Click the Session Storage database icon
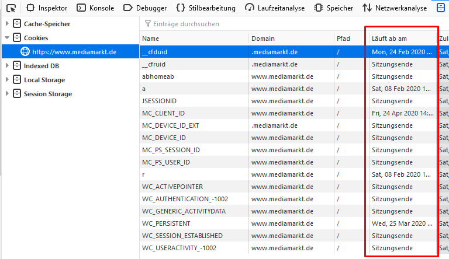Image resolution: width=449 pixels, height=259 pixels. [17, 93]
